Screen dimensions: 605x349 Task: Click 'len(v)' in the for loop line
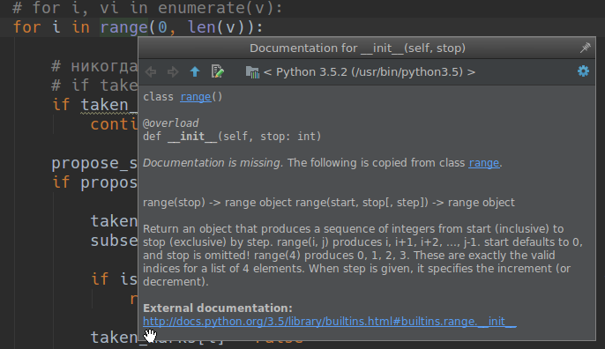click(220, 27)
